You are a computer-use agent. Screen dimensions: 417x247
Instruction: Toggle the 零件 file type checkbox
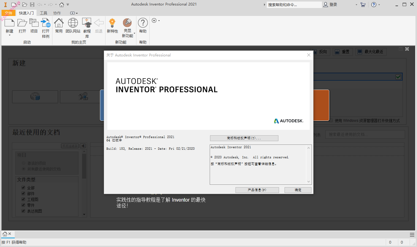[23, 205]
